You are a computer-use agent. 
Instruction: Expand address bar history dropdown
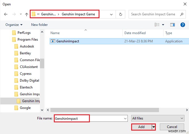click(111, 15)
